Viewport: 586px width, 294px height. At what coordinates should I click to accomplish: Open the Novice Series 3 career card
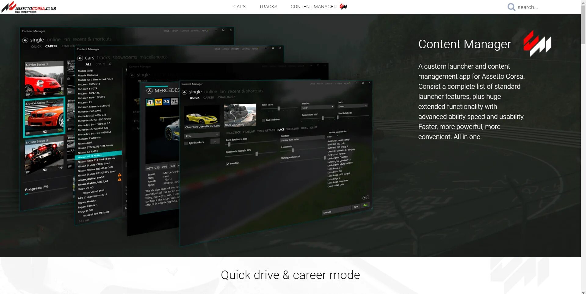pyautogui.click(x=45, y=156)
